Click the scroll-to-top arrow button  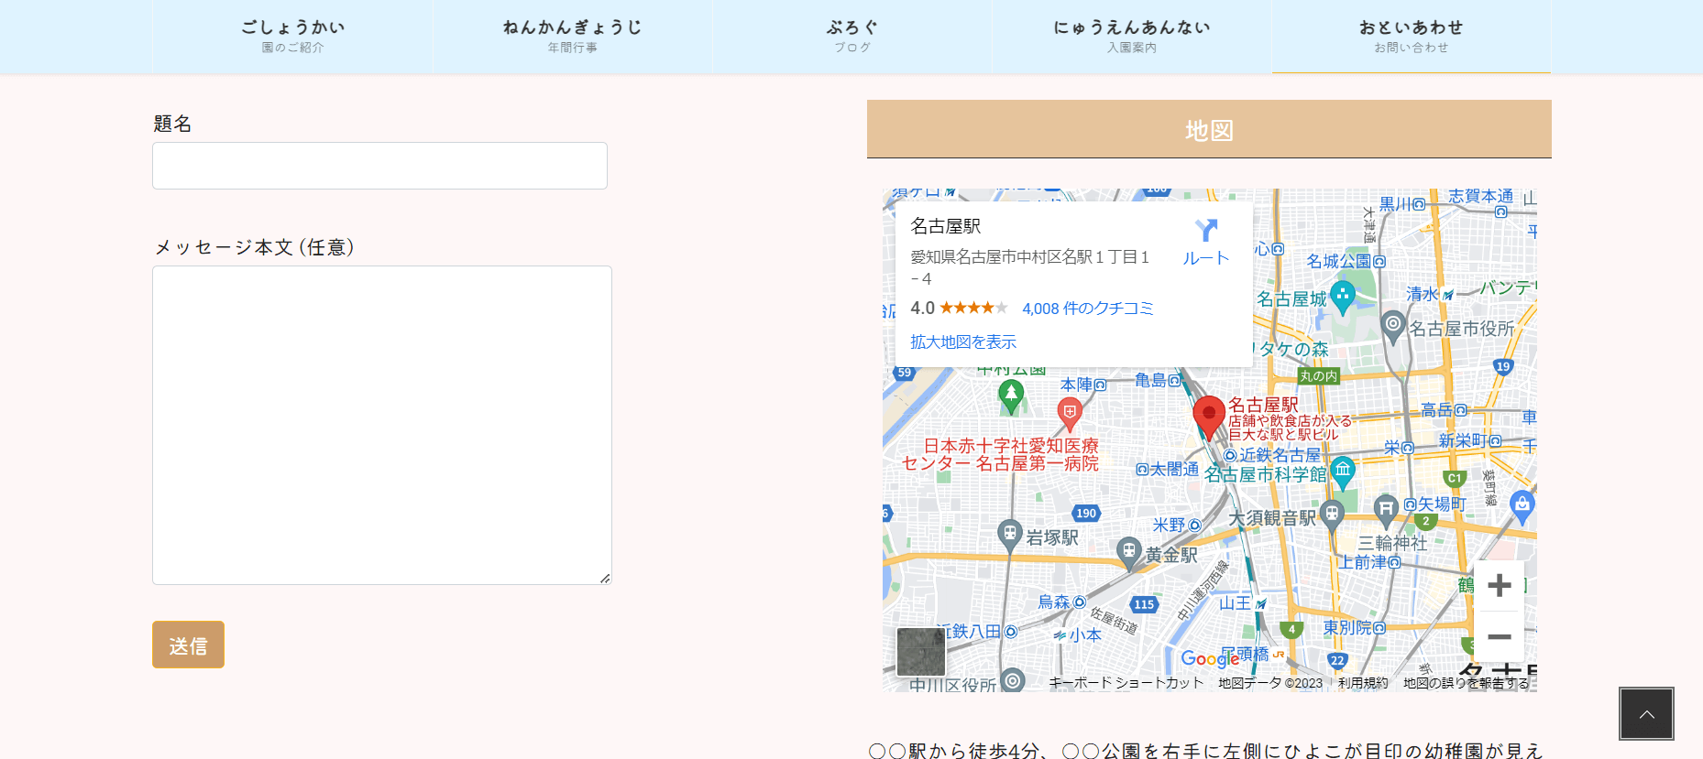click(x=1646, y=713)
